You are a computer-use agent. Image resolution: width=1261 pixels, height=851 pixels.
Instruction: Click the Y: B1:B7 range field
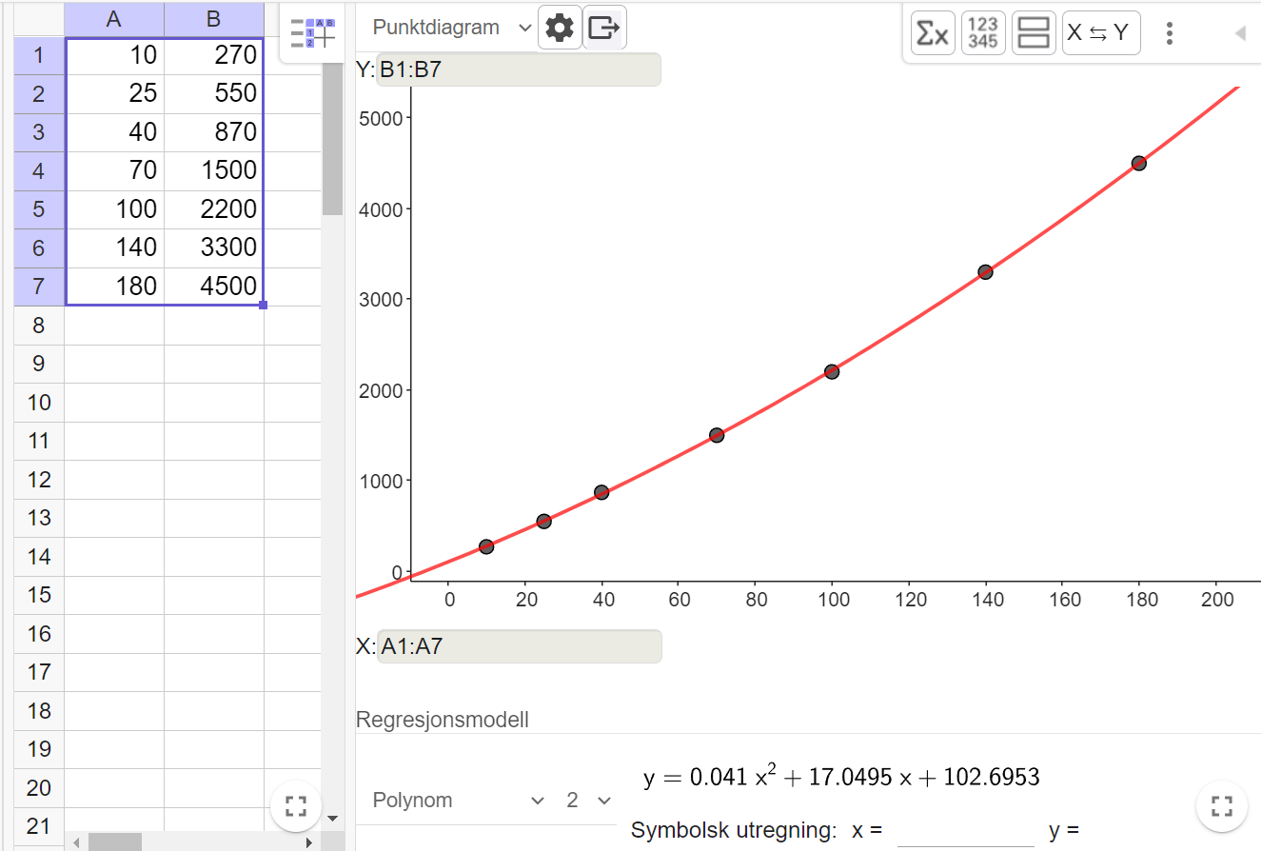click(x=519, y=69)
